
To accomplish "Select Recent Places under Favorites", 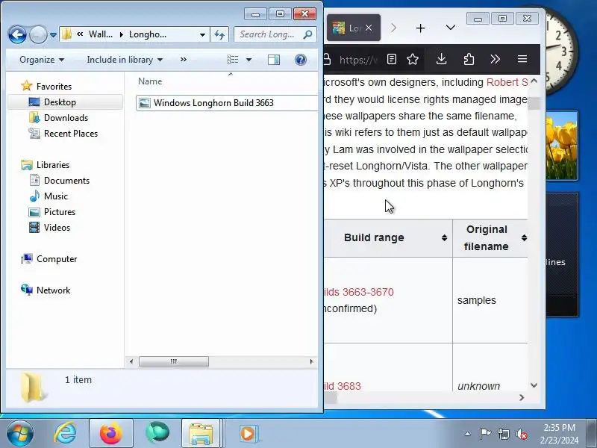I will click(71, 134).
